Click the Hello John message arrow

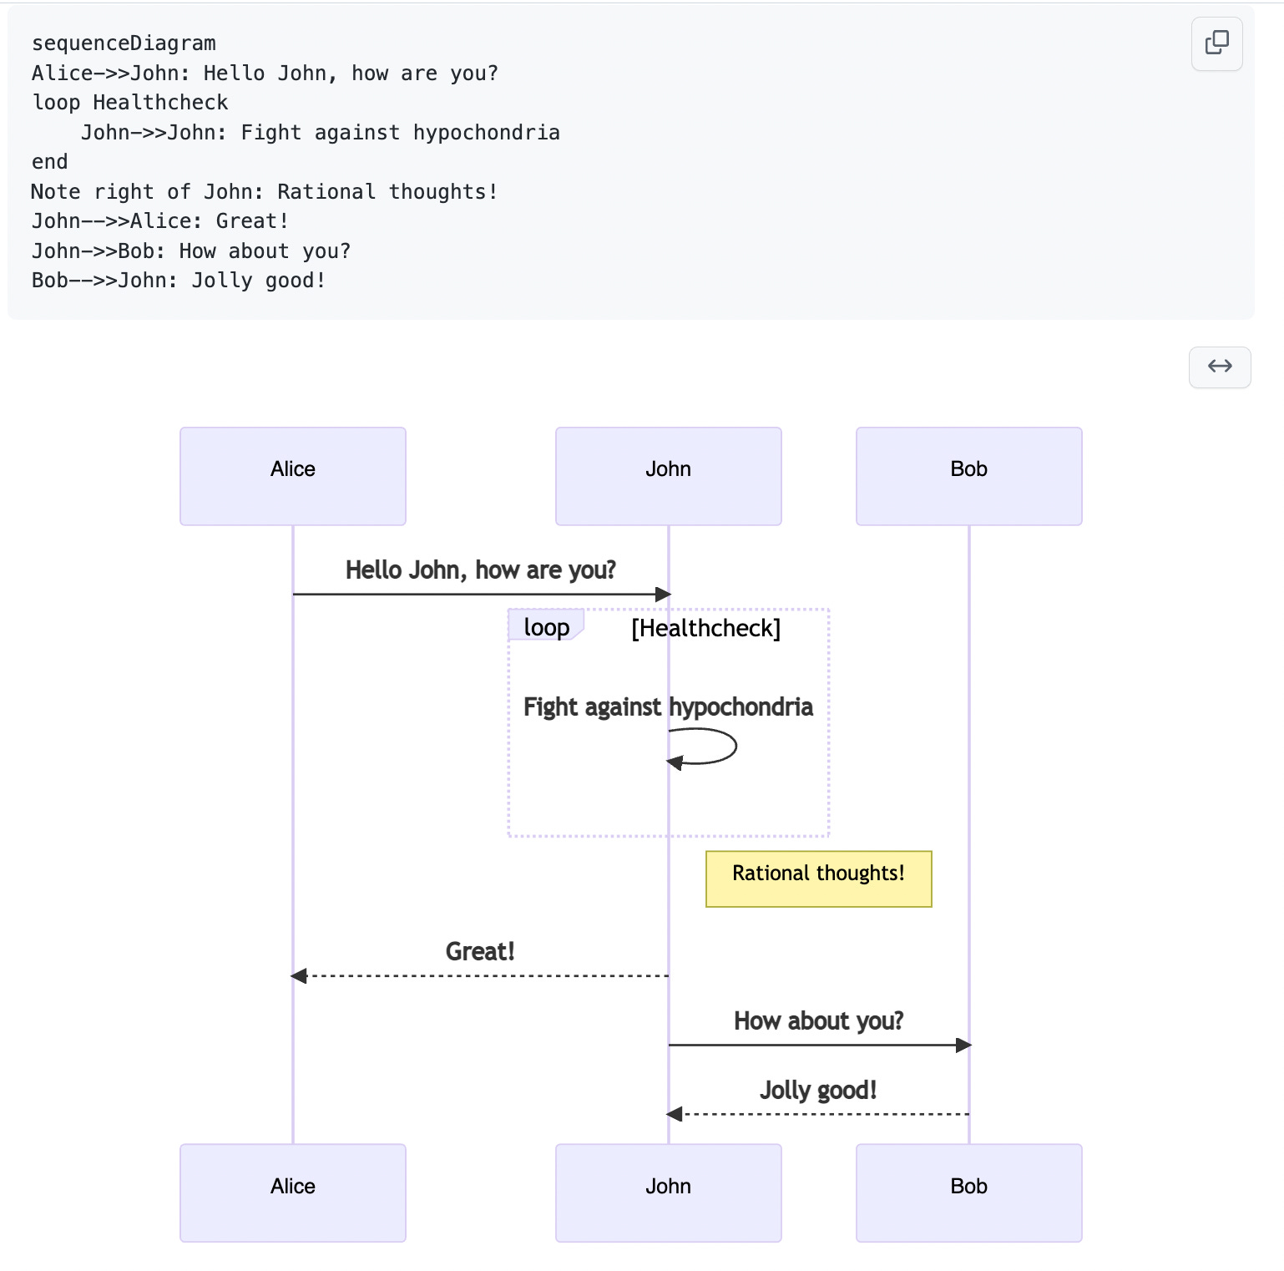[480, 595]
